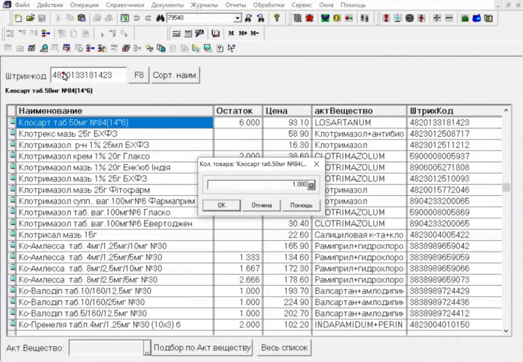Click the red butterfly toolbar icon
This screenshot has height=362, width=523.
pyautogui.click(x=309, y=18)
